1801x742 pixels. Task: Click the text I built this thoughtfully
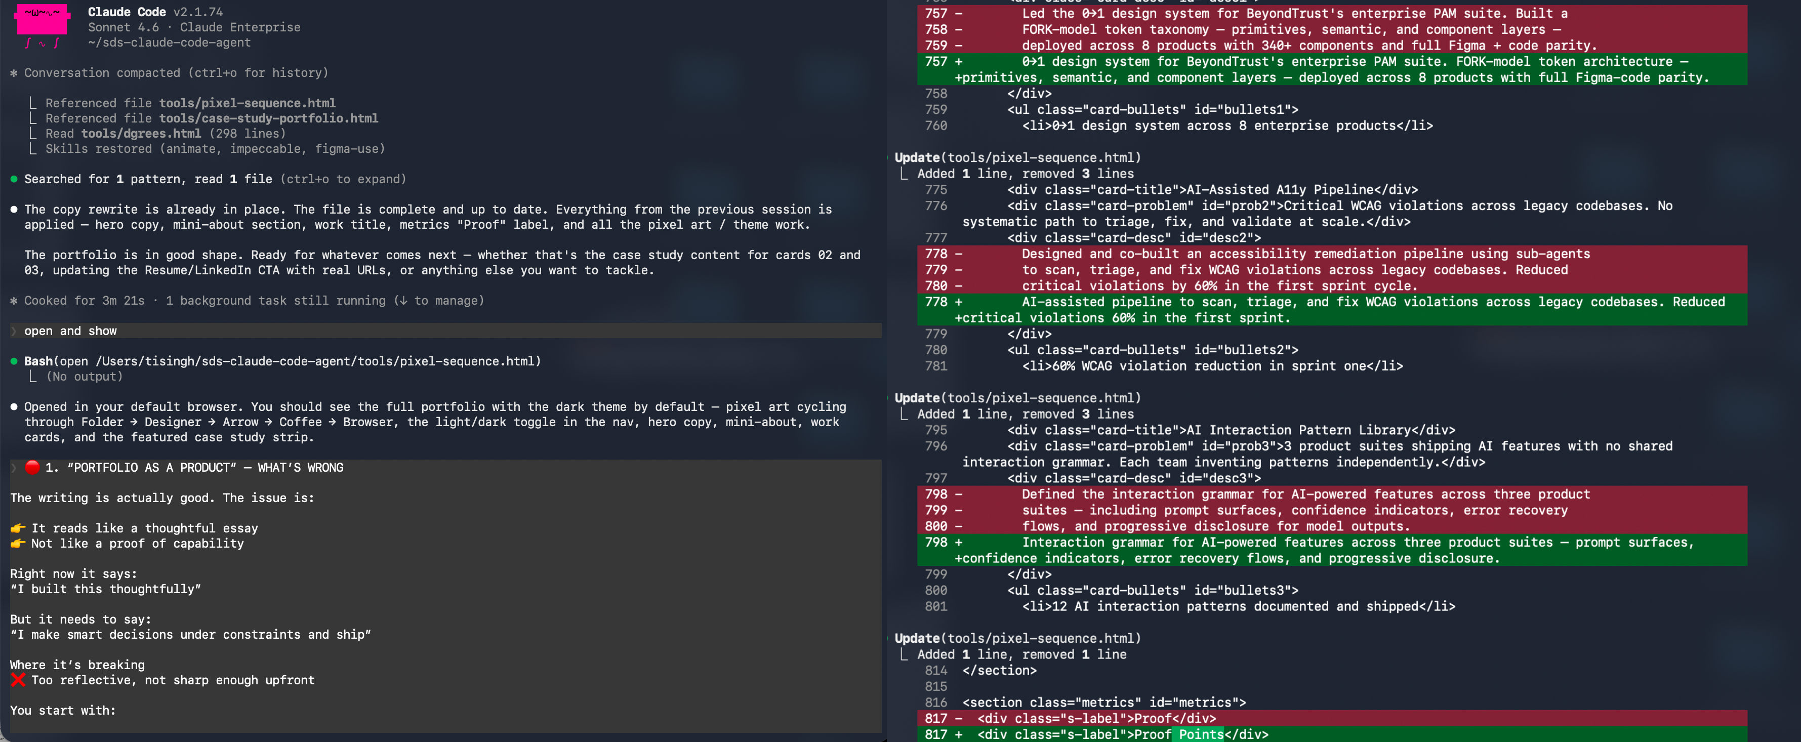(x=106, y=589)
